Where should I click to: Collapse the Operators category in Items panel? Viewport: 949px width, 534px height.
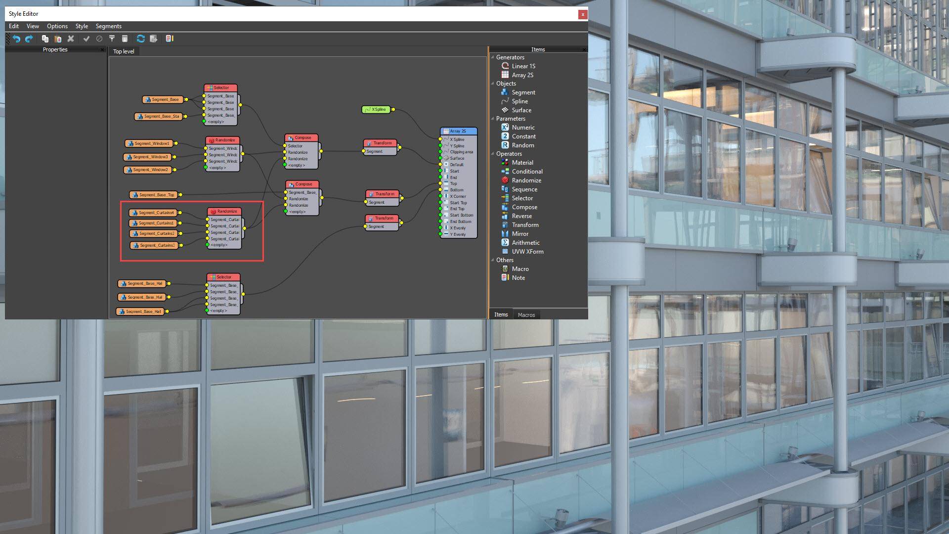[493, 154]
